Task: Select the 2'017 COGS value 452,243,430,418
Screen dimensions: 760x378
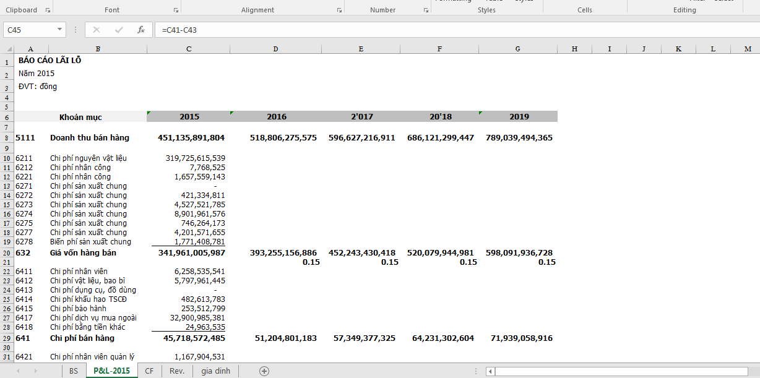Action: 362,253
